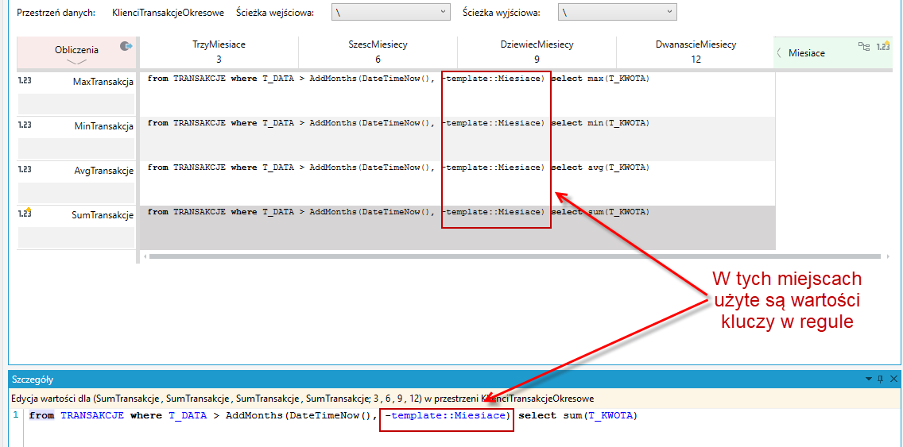Select the AvgTransakcje row label

[103, 170]
